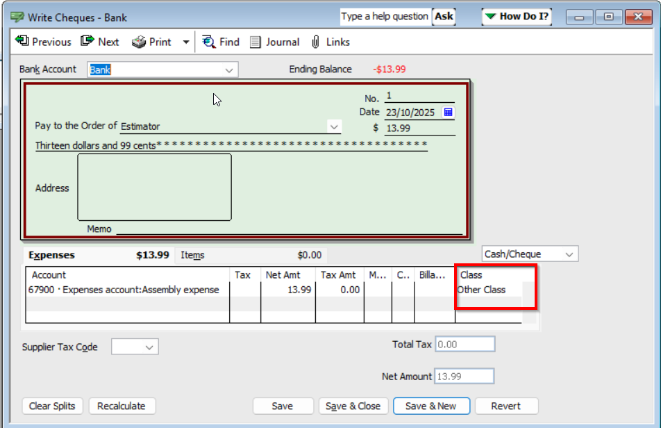Screen dimensions: 661x428
Task: Select the 67900 Assembly expense account cell
Action: tap(127, 290)
